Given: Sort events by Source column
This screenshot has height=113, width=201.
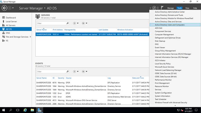Looking at the screenshot, I should click(x=69, y=78).
